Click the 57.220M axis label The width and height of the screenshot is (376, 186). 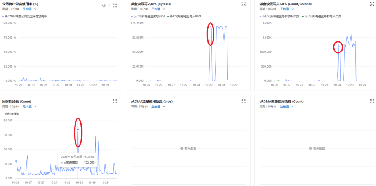point(138,52)
